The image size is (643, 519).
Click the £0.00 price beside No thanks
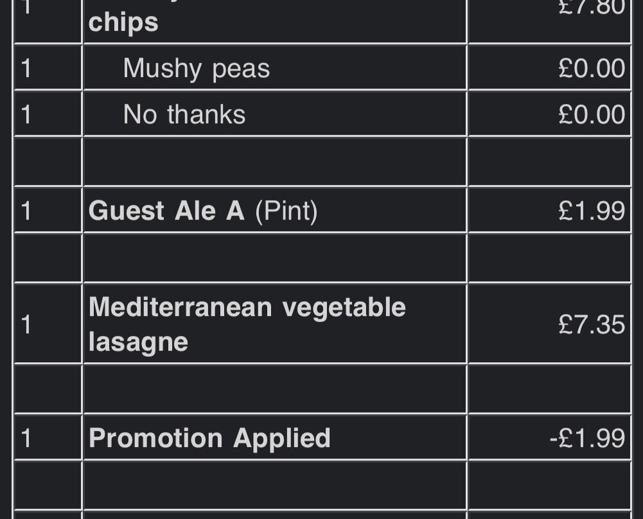point(591,114)
